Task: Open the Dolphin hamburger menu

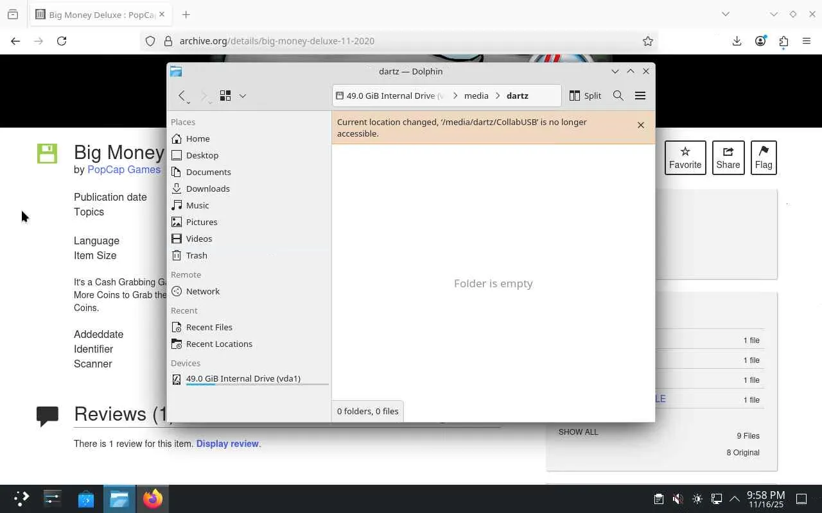Action: point(640,96)
